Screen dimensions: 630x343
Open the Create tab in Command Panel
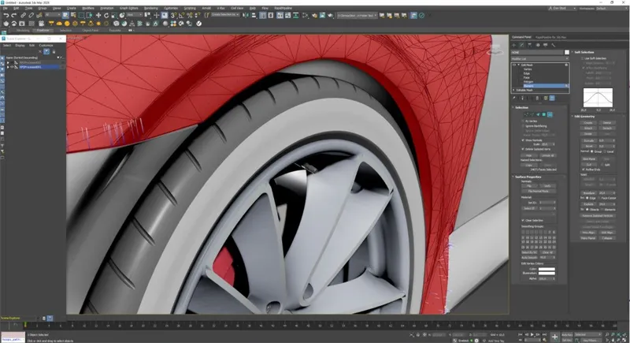pyautogui.click(x=514, y=45)
